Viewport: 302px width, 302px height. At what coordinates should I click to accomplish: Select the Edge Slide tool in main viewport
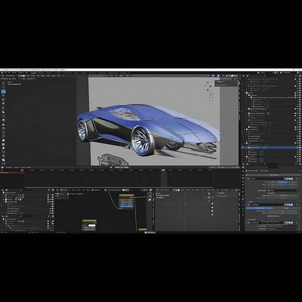pyautogui.click(x=3, y=152)
